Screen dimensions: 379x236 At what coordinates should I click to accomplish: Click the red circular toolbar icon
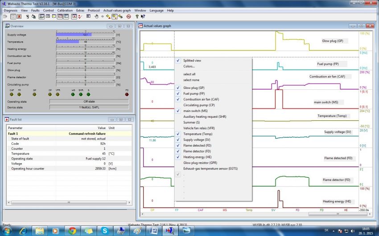[x=128, y=16]
